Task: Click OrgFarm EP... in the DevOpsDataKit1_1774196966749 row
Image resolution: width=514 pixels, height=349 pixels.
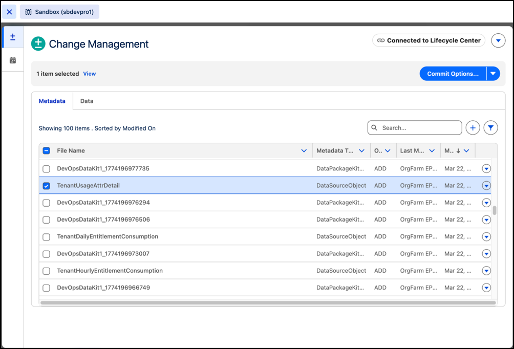Action: [418, 288]
